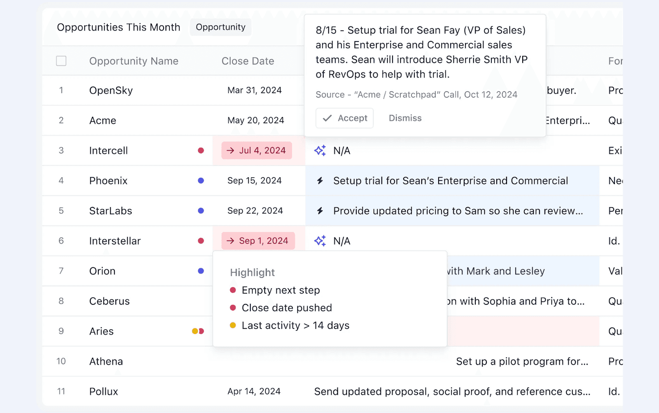Dismiss the Sean Fay suggestion
This screenshot has height=413, width=659.
(x=405, y=118)
